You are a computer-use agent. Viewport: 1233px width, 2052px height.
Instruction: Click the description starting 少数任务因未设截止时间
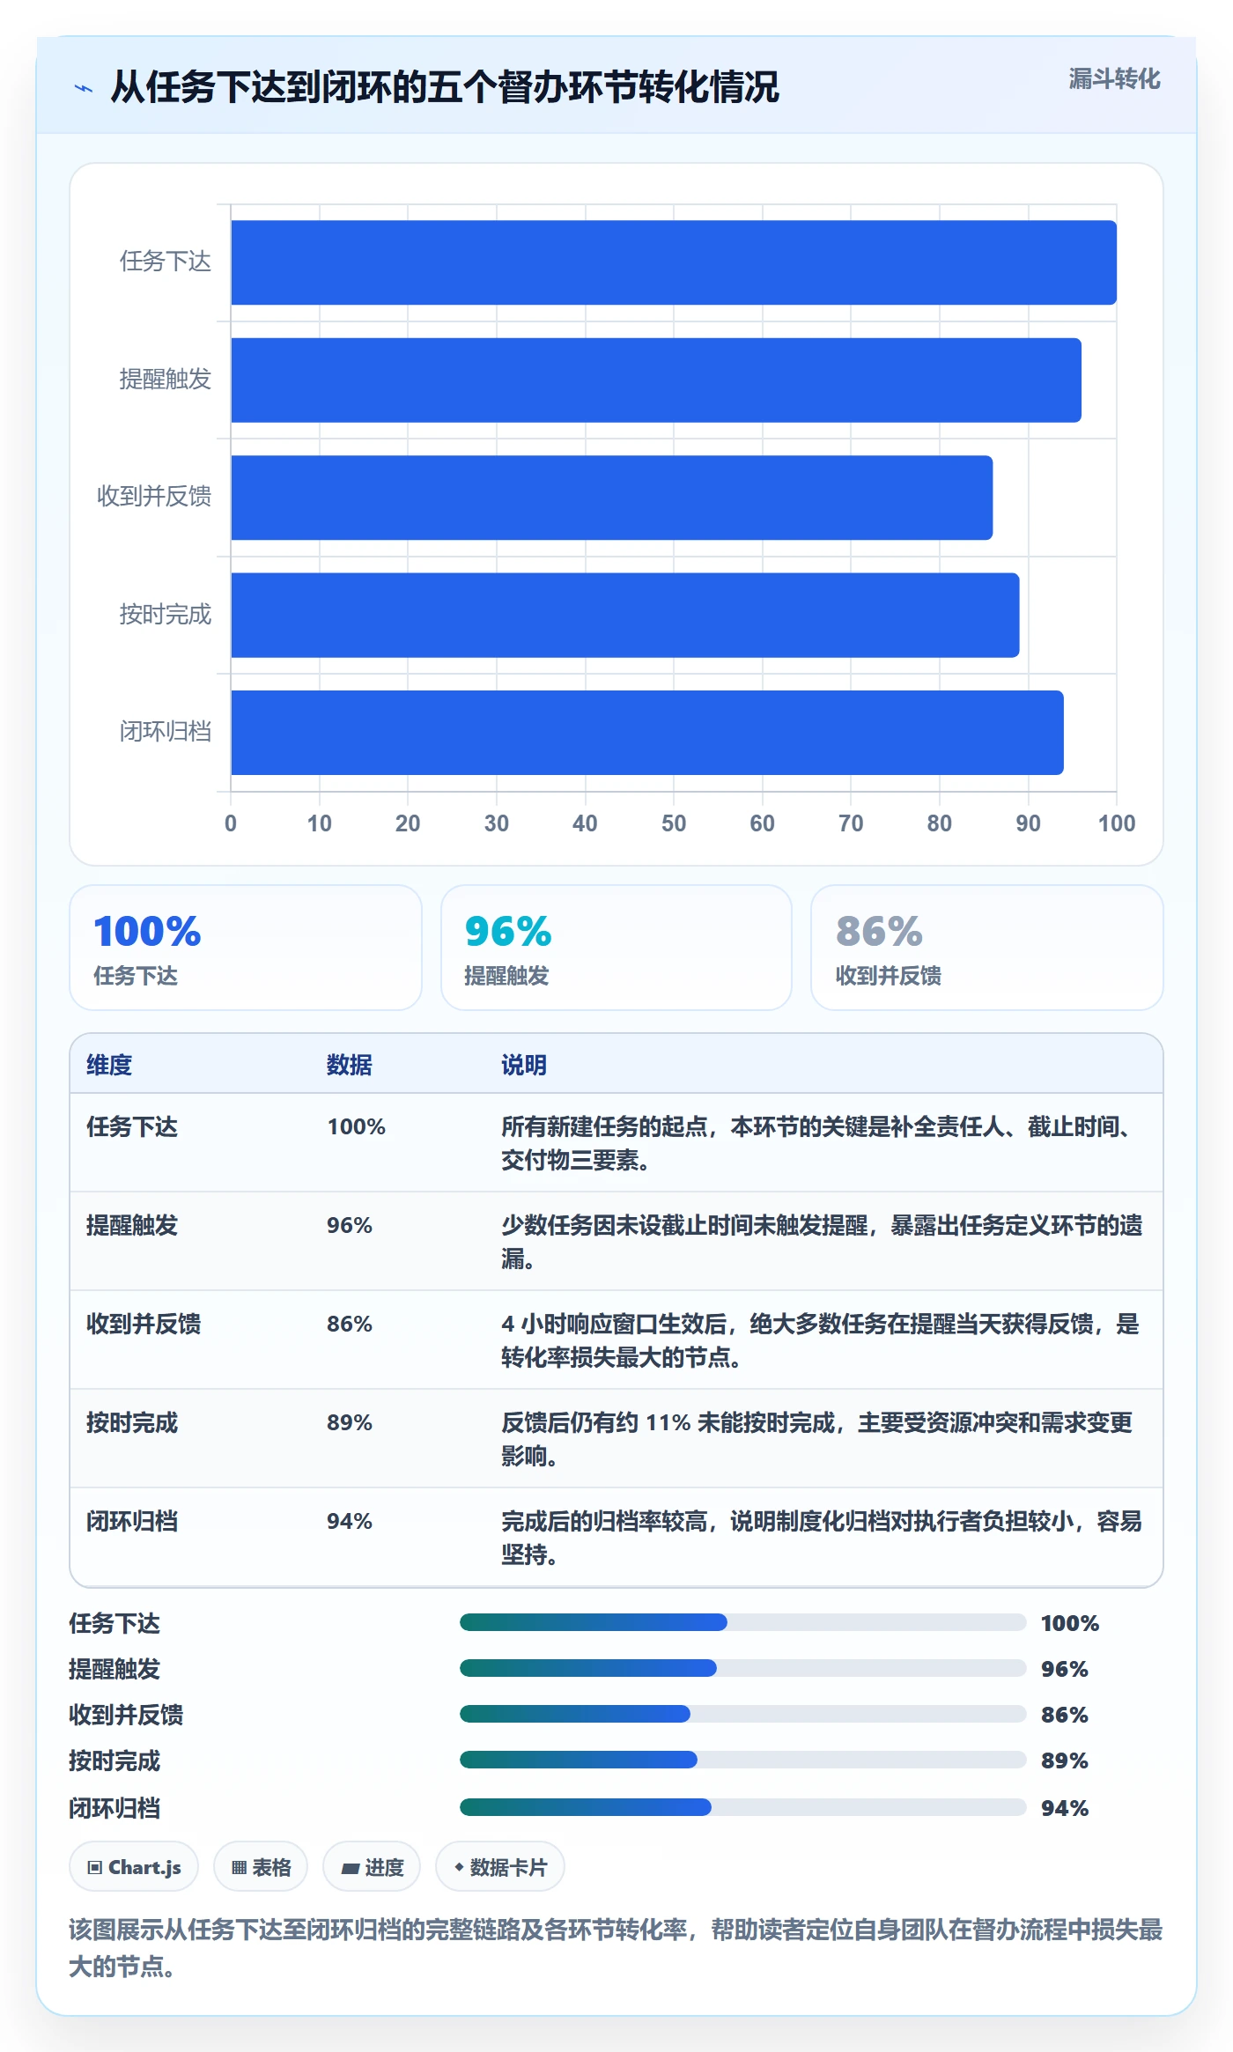click(x=822, y=1242)
